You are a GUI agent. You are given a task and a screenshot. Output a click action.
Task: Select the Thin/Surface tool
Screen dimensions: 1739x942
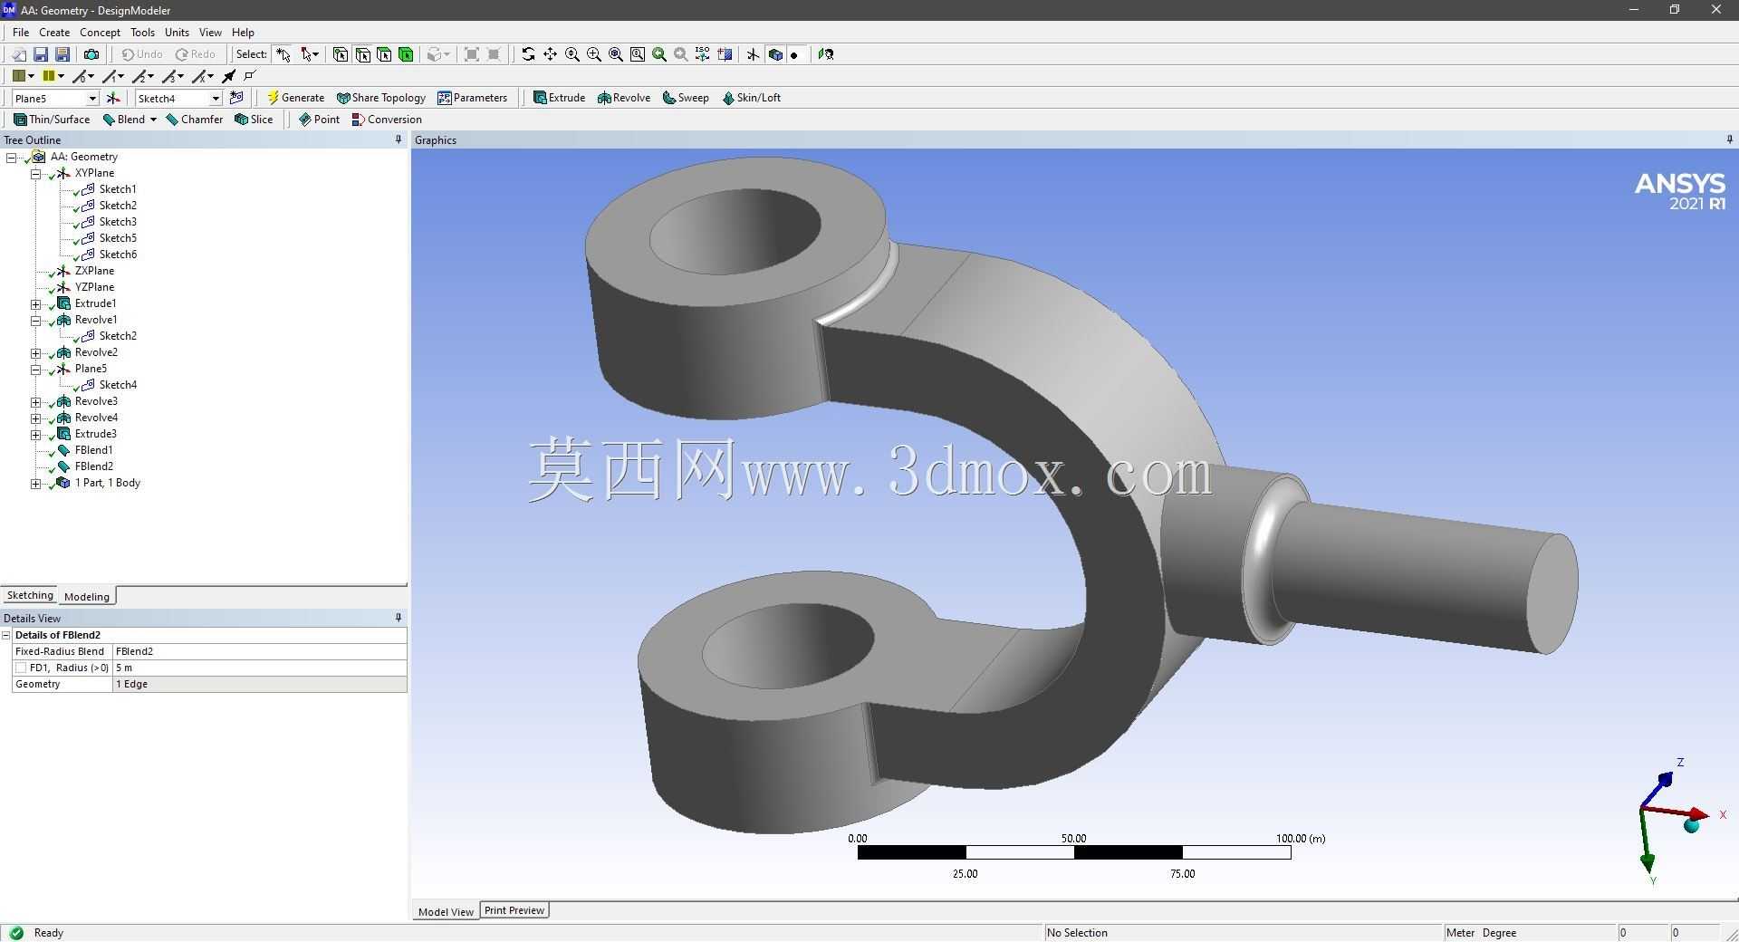coord(52,120)
